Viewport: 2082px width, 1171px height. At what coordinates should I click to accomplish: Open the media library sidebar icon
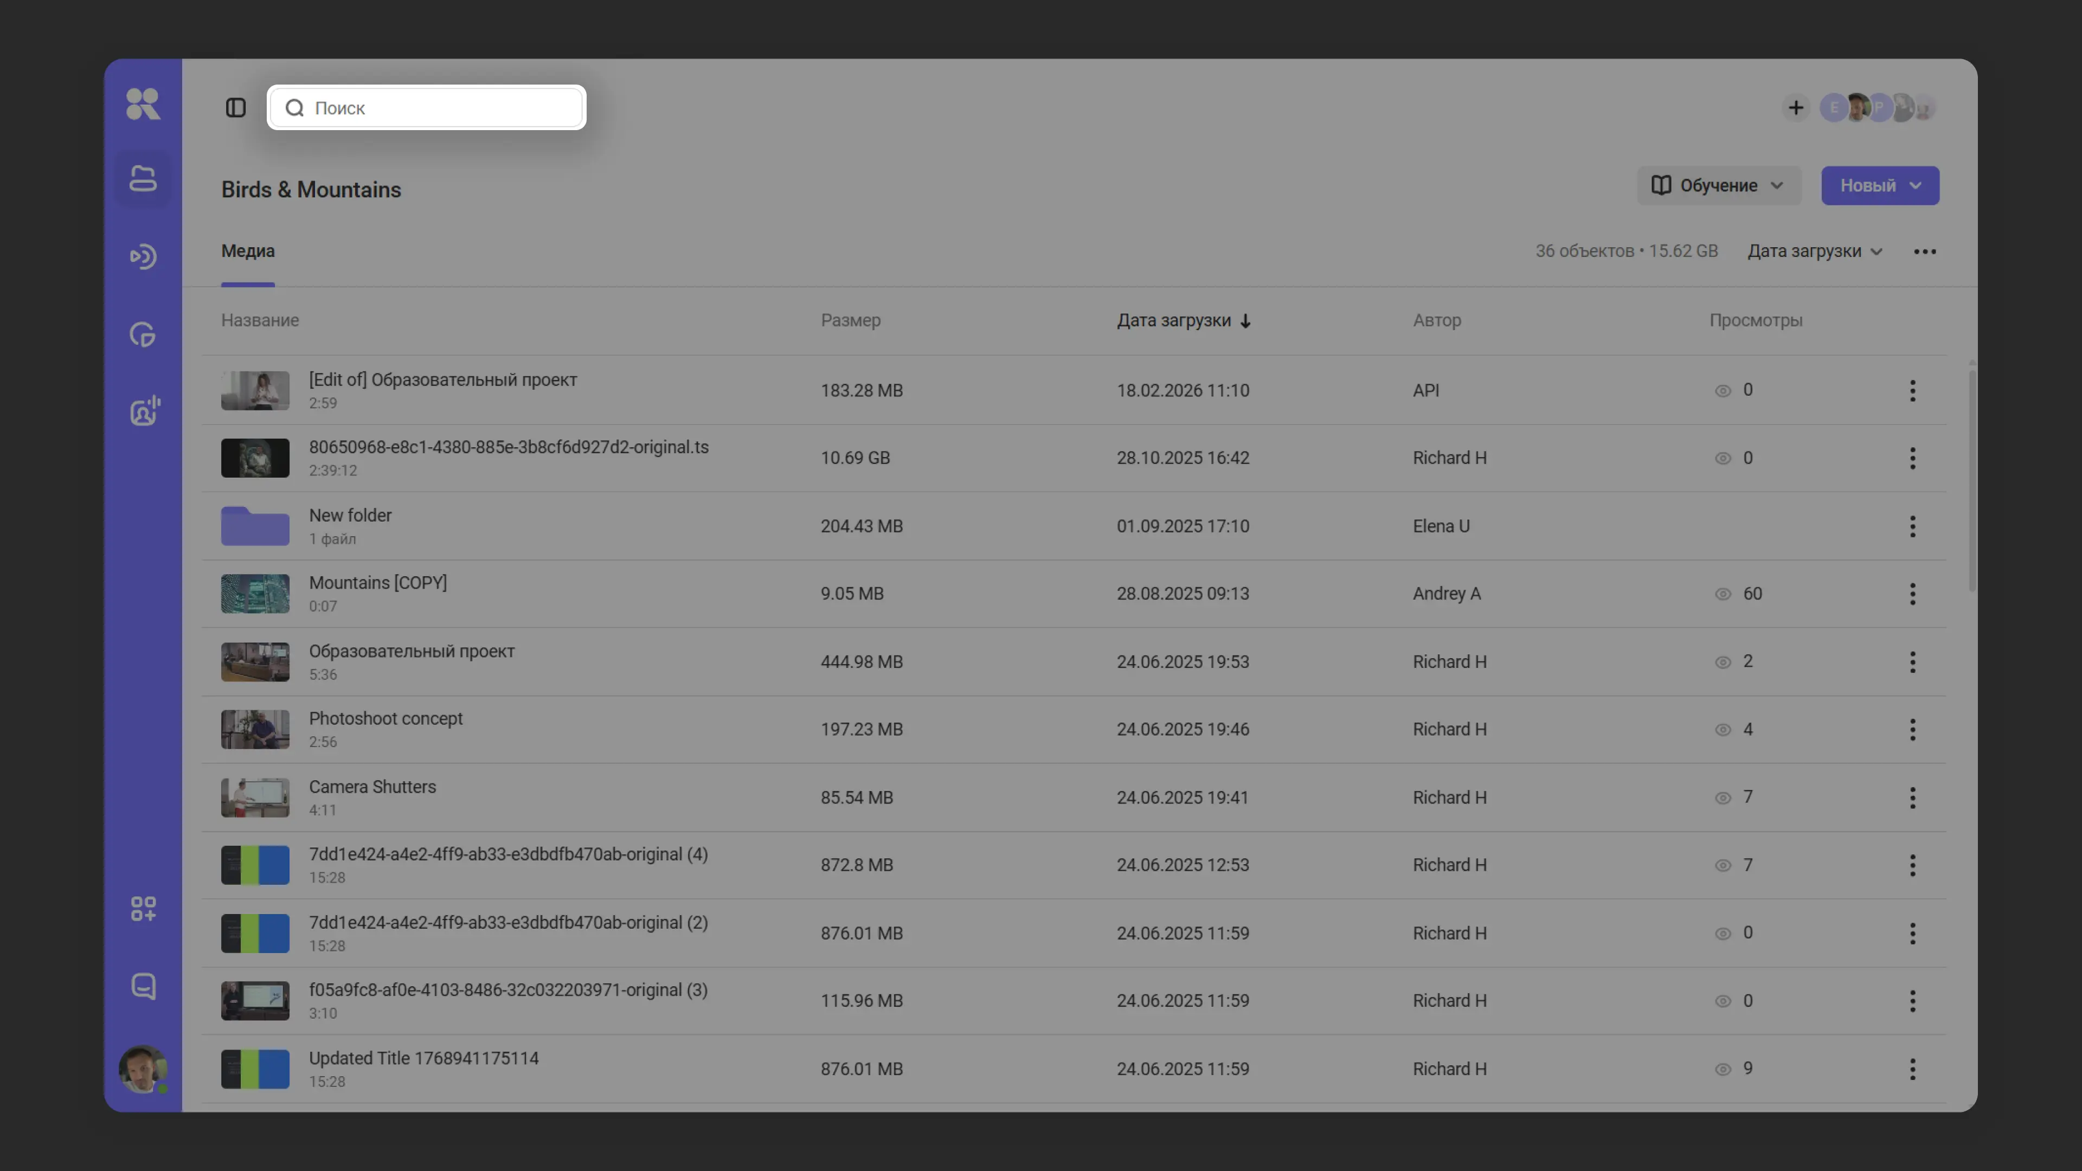143,178
